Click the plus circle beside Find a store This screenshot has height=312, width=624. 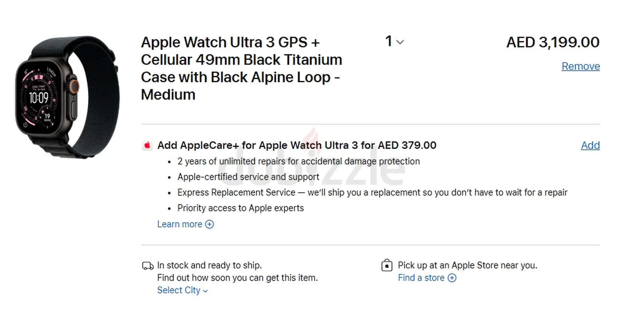pyautogui.click(x=452, y=278)
